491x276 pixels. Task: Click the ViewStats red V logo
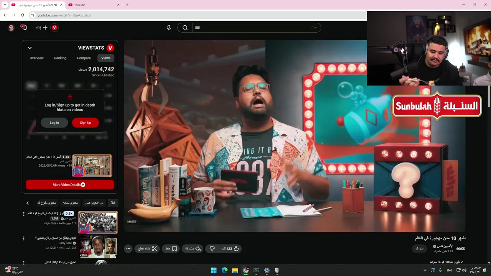pyautogui.click(x=110, y=48)
